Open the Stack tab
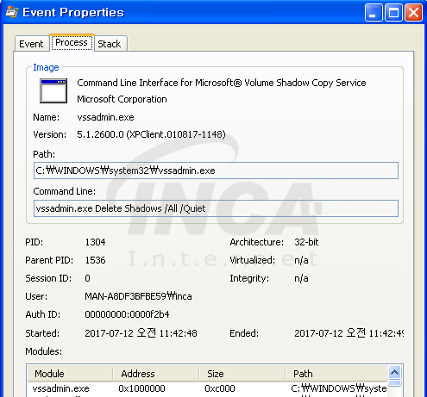This screenshot has width=427, height=397. click(110, 44)
